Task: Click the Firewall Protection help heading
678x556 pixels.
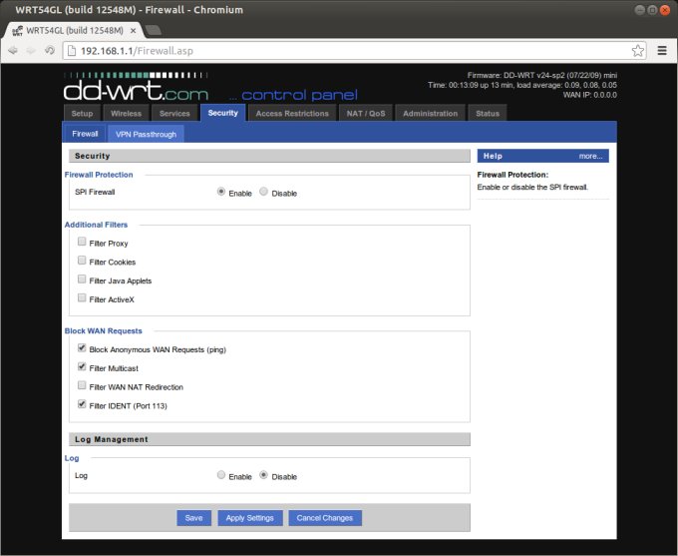Action: tap(512, 175)
